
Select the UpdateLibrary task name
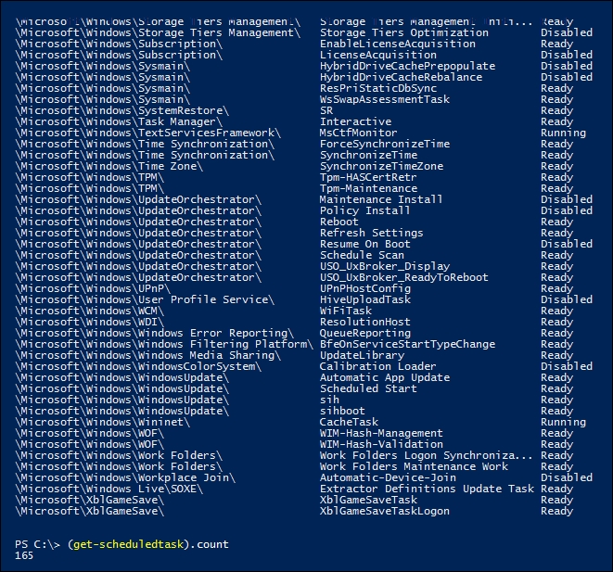pyautogui.click(x=362, y=356)
